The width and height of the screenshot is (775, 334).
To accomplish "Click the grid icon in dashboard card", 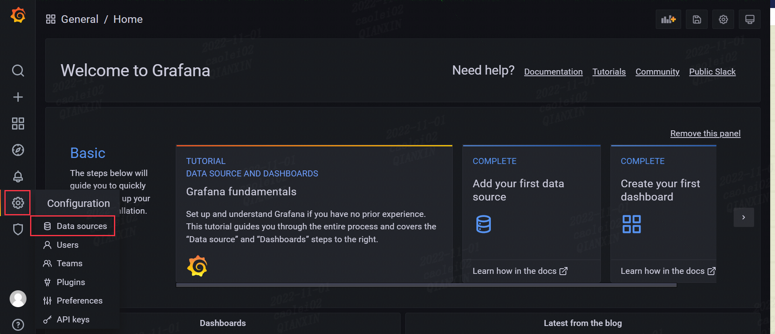I will tap(632, 224).
